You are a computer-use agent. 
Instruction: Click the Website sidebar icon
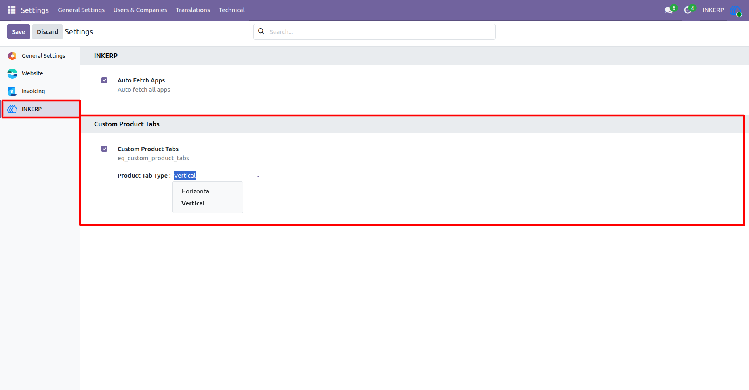(13, 73)
